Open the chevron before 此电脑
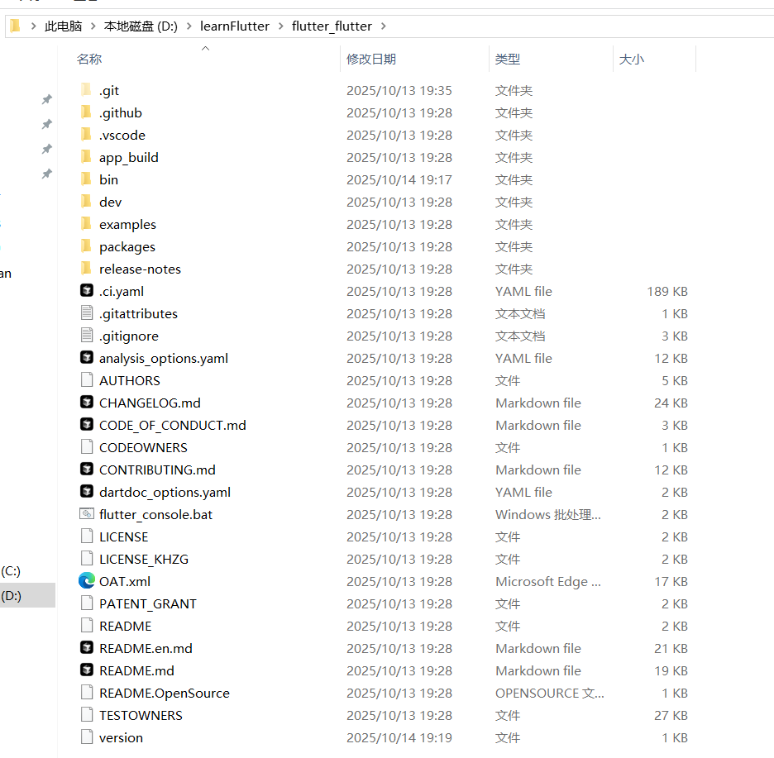774x758 pixels. 34,26
